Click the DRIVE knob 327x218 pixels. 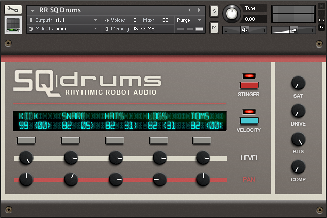point(298,111)
